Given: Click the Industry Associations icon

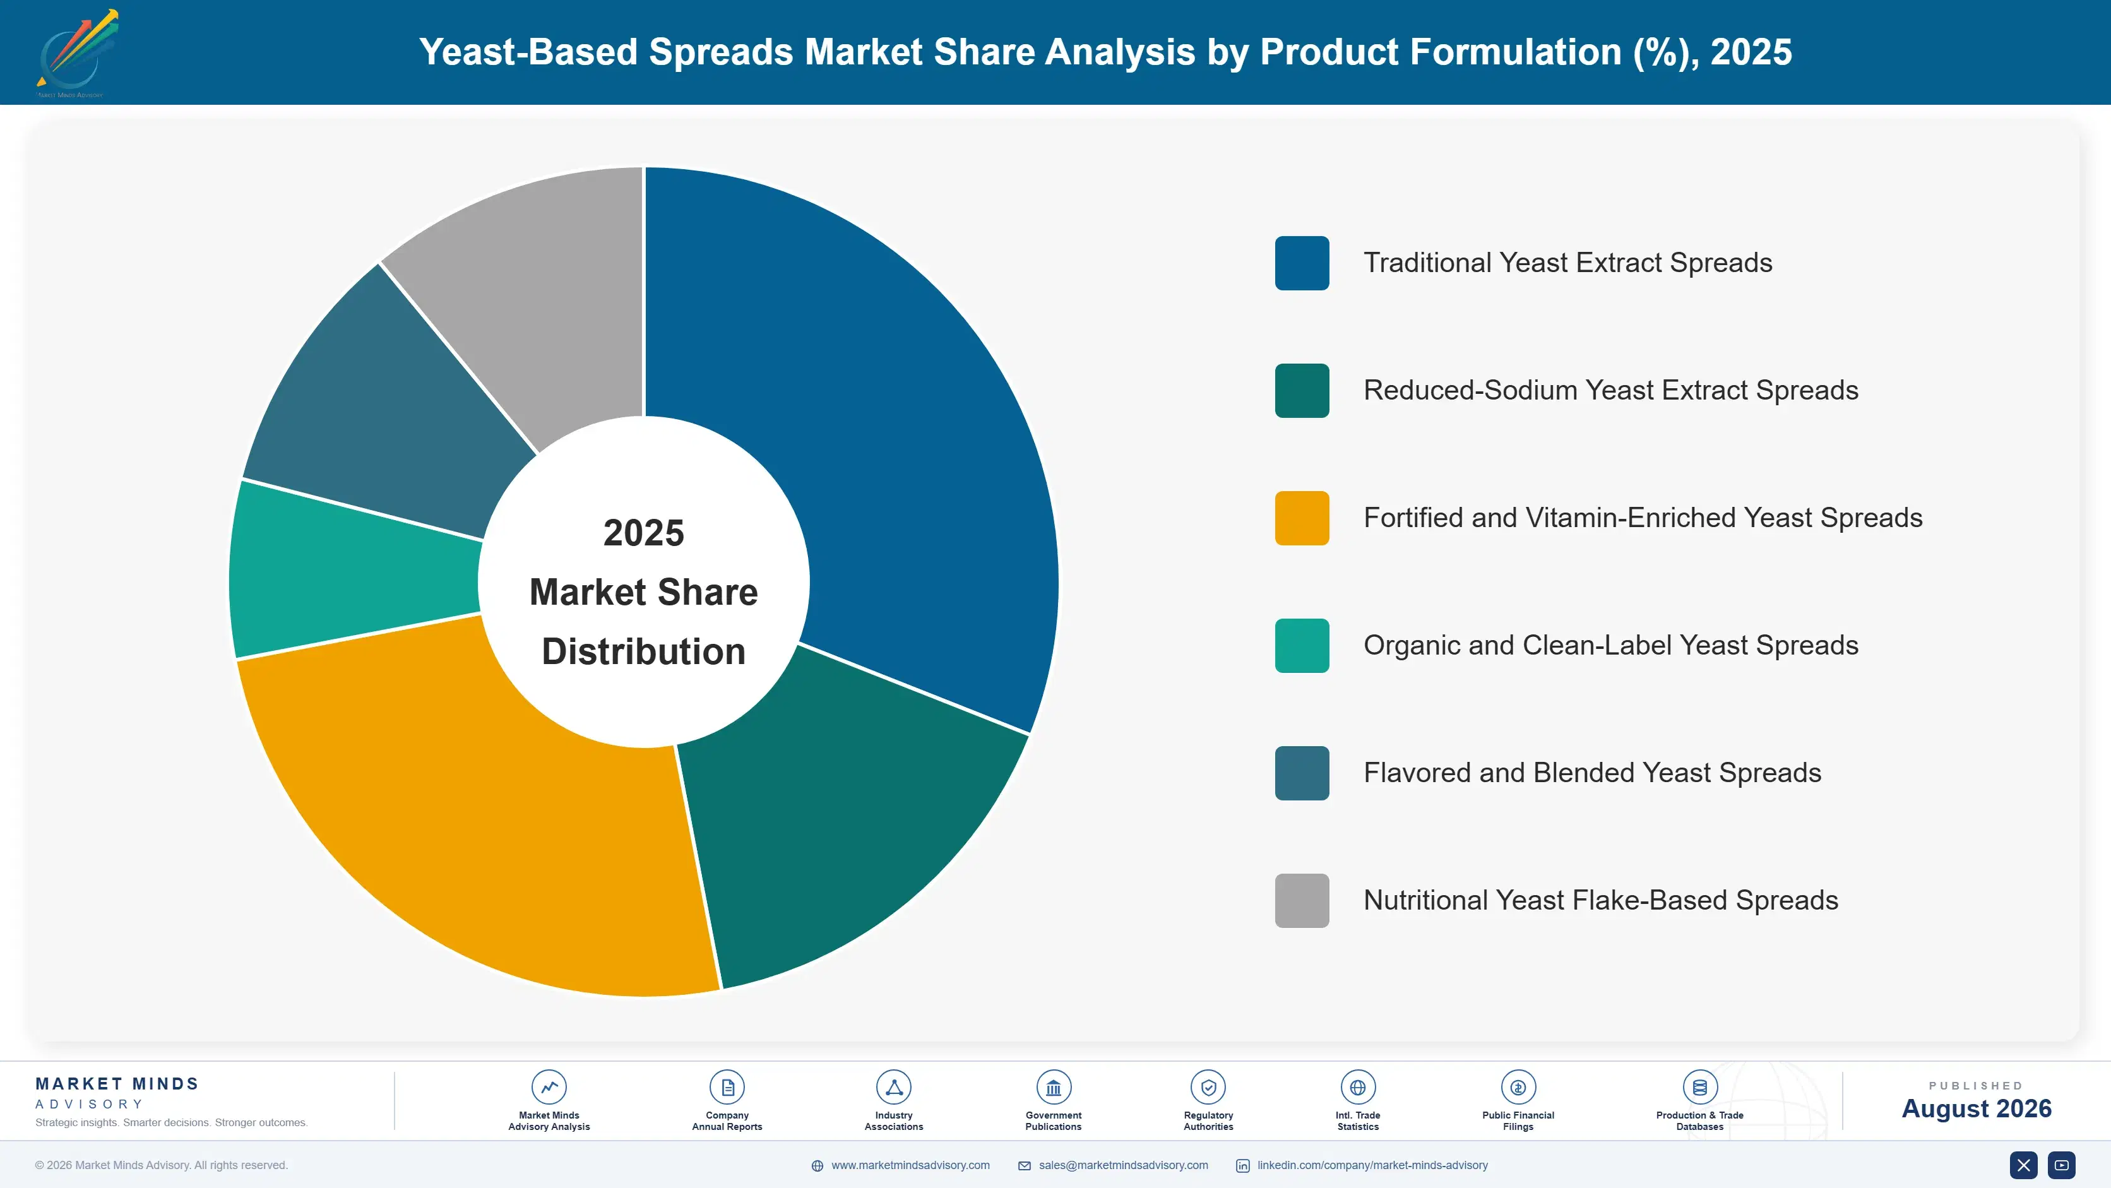Looking at the screenshot, I should point(893,1087).
